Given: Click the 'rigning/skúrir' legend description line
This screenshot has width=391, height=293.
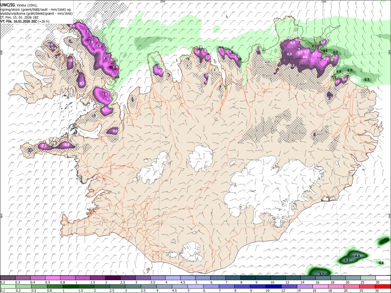Looking at the screenshot, I should 35,9.
